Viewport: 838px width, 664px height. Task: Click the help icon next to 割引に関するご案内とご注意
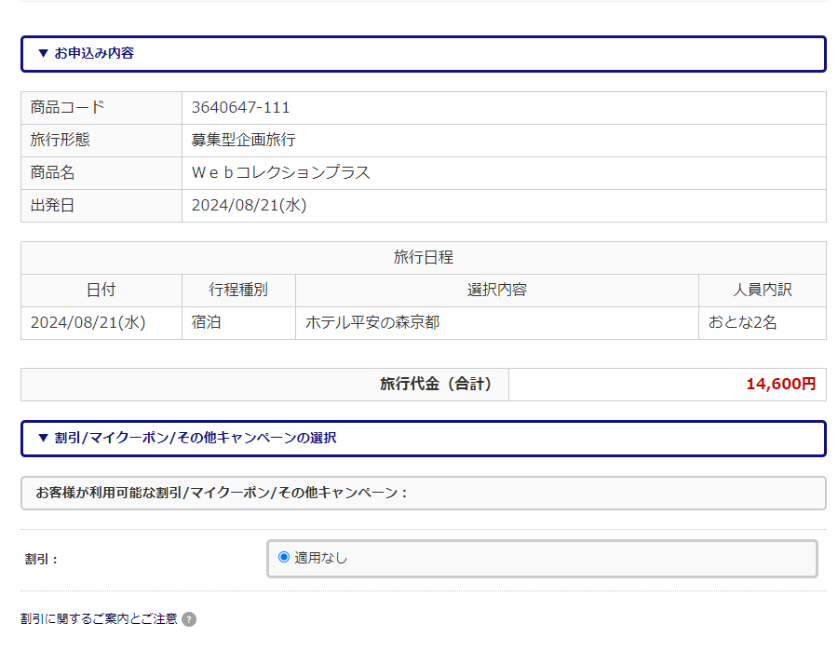(189, 617)
